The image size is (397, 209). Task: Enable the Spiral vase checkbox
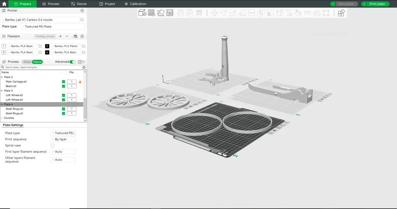(x=52, y=145)
